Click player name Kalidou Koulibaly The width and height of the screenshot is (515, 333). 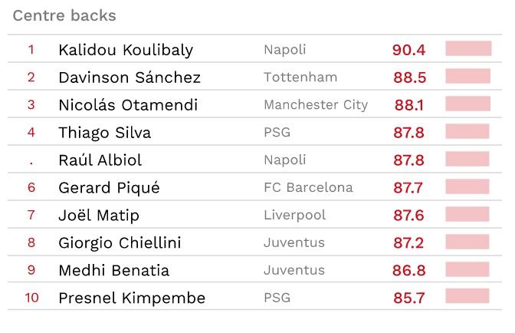click(126, 50)
